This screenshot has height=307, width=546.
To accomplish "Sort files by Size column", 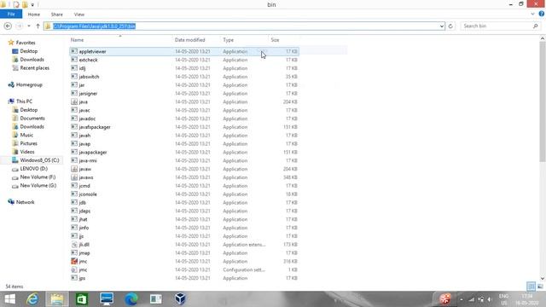I will 275,40.
